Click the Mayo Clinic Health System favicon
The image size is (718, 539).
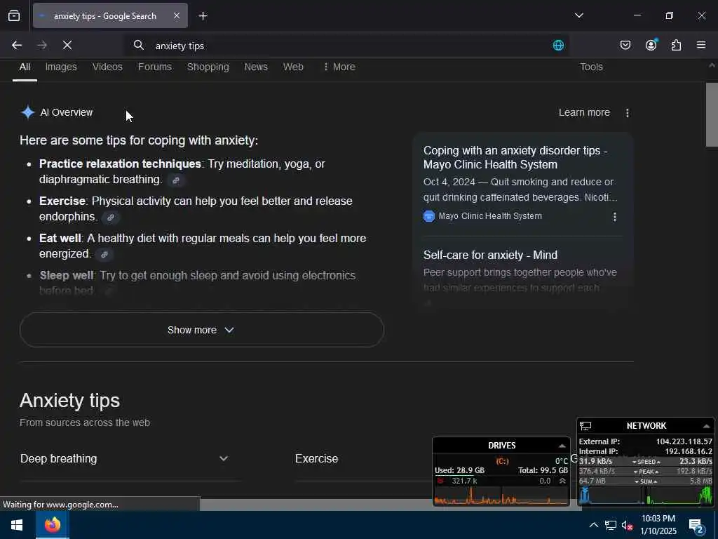point(429,216)
